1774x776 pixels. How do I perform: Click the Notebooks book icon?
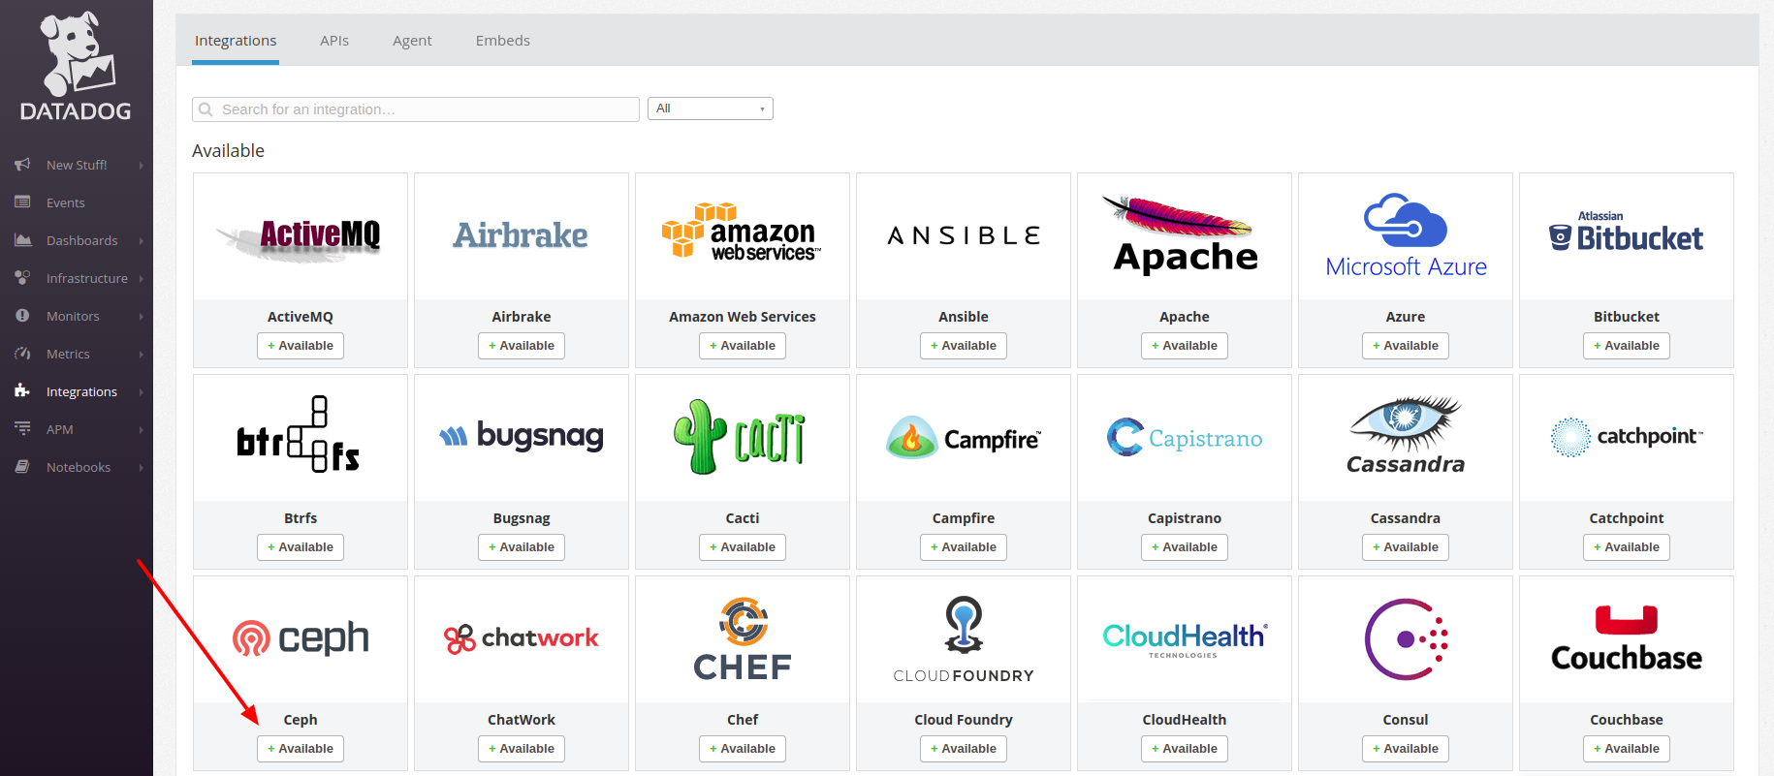click(22, 467)
